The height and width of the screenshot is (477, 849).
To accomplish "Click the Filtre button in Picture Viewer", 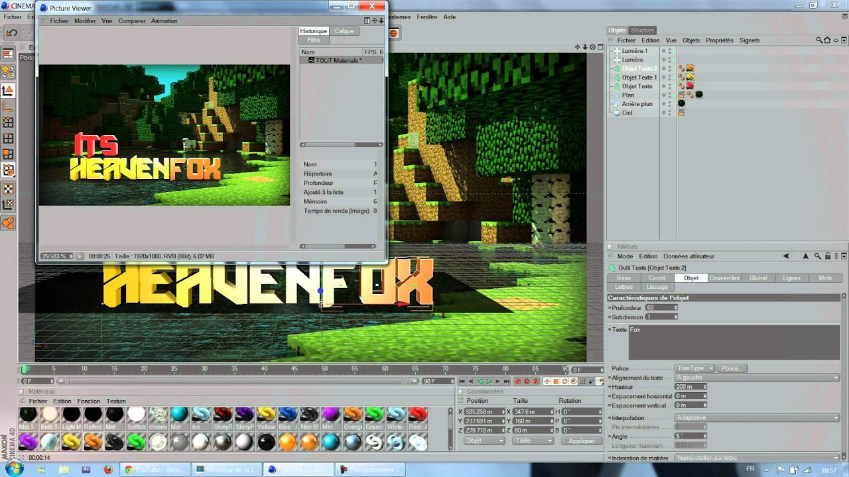I will [x=314, y=40].
